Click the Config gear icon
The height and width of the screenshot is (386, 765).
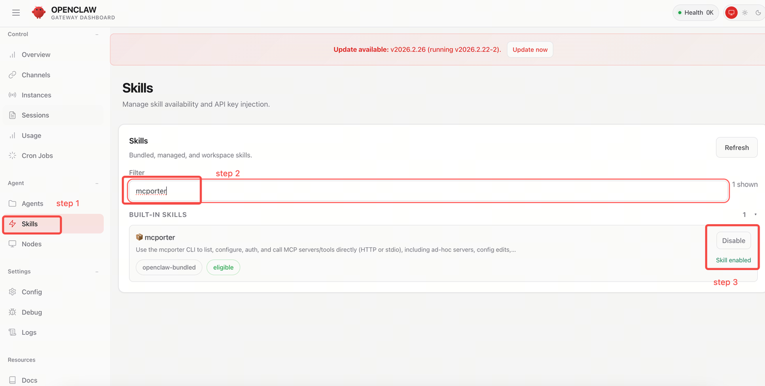[13, 292]
